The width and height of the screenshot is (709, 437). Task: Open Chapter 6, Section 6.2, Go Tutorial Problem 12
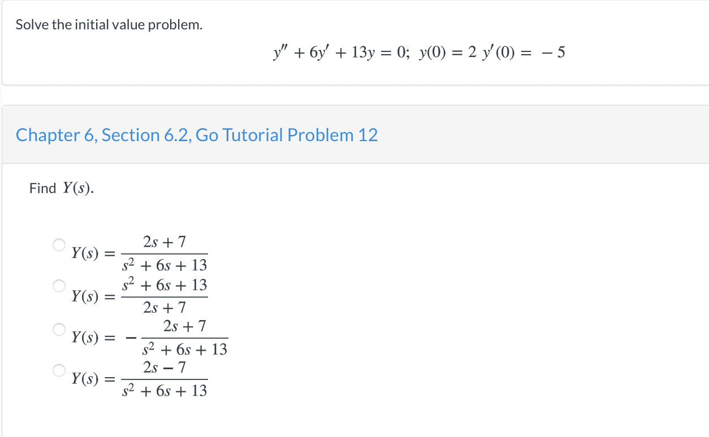(x=197, y=135)
